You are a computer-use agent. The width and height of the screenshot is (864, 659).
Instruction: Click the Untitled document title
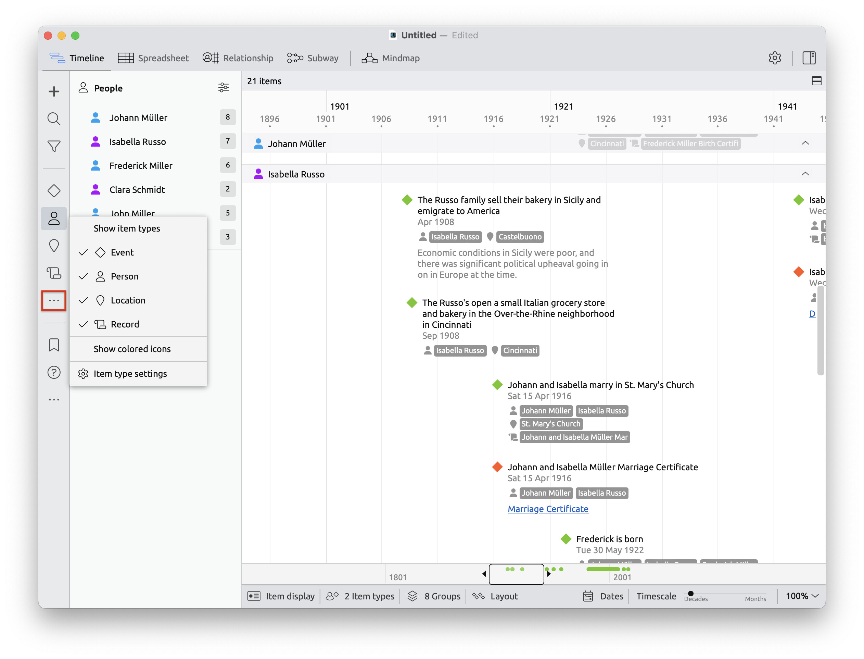(x=418, y=35)
